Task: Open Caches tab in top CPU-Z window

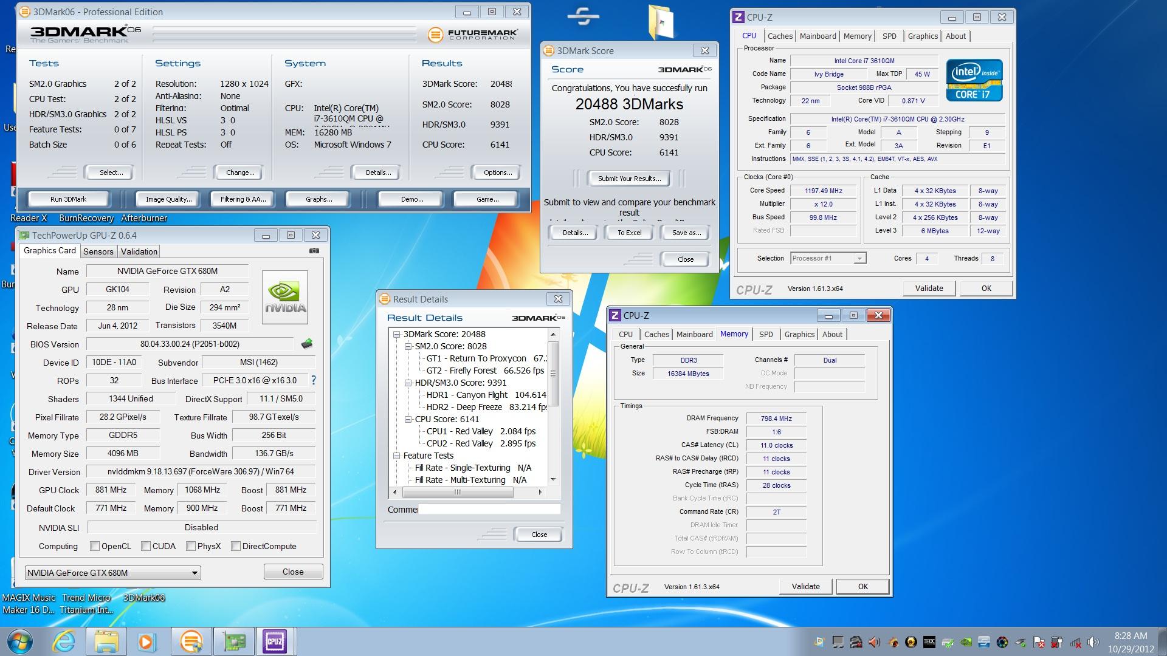Action: [780, 36]
